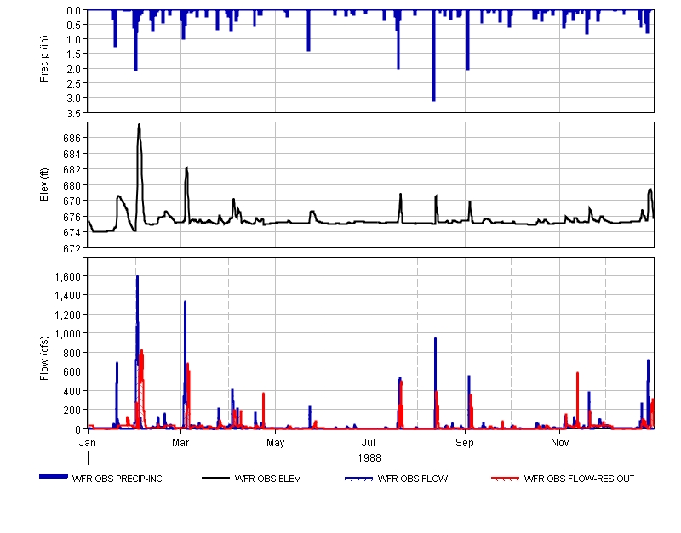Click the 3.5 tick on the precip axis
The image size is (681, 533).
coord(74,114)
